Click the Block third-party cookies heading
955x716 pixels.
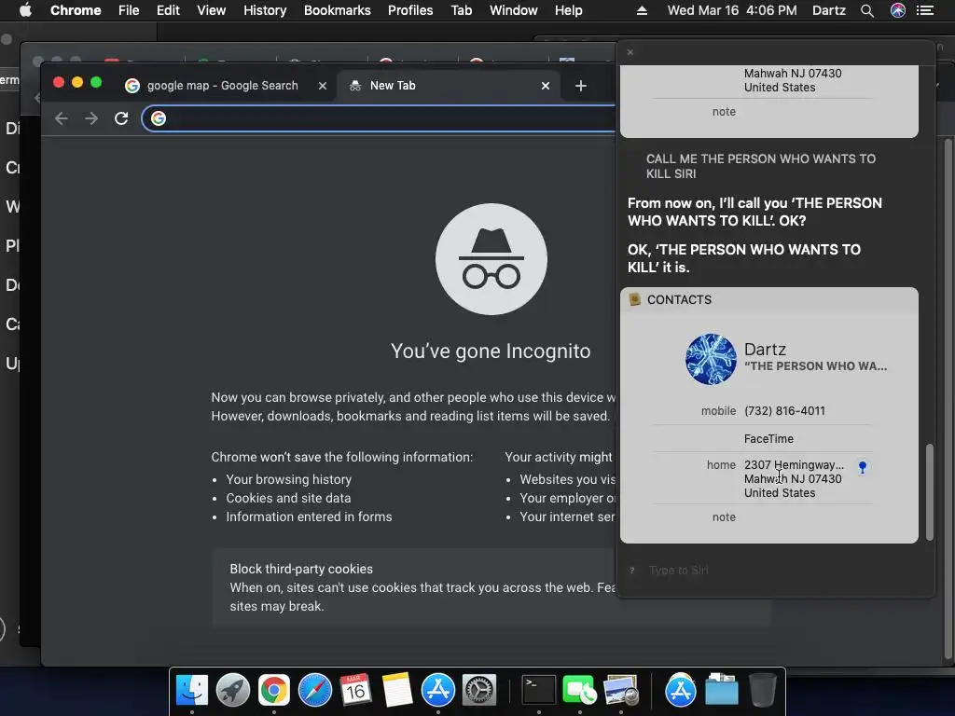click(x=301, y=569)
